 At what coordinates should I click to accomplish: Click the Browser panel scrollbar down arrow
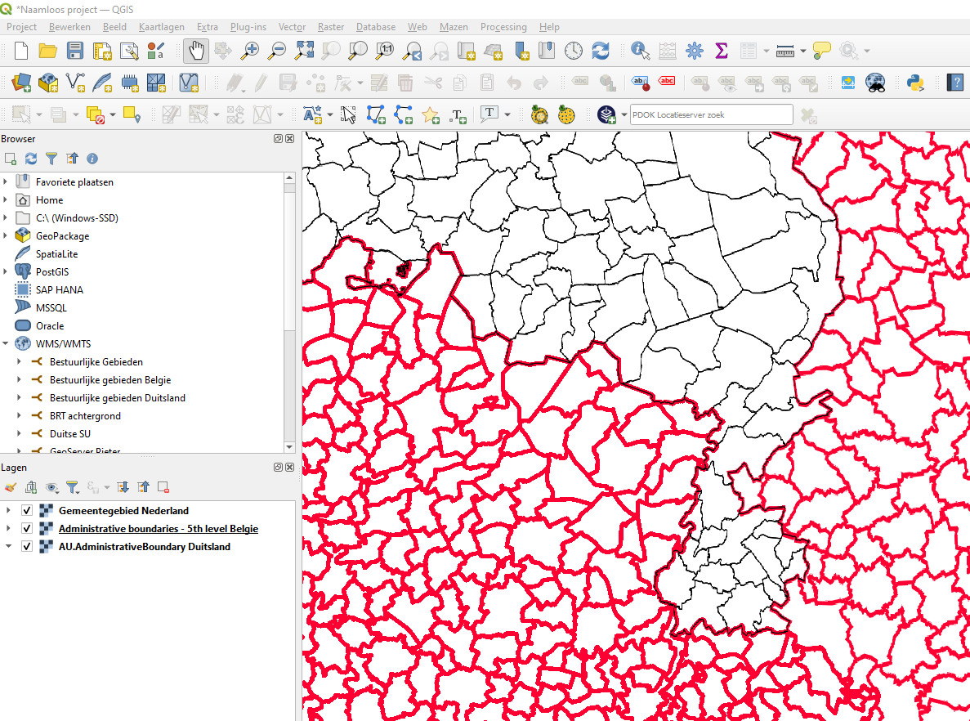pyautogui.click(x=289, y=447)
